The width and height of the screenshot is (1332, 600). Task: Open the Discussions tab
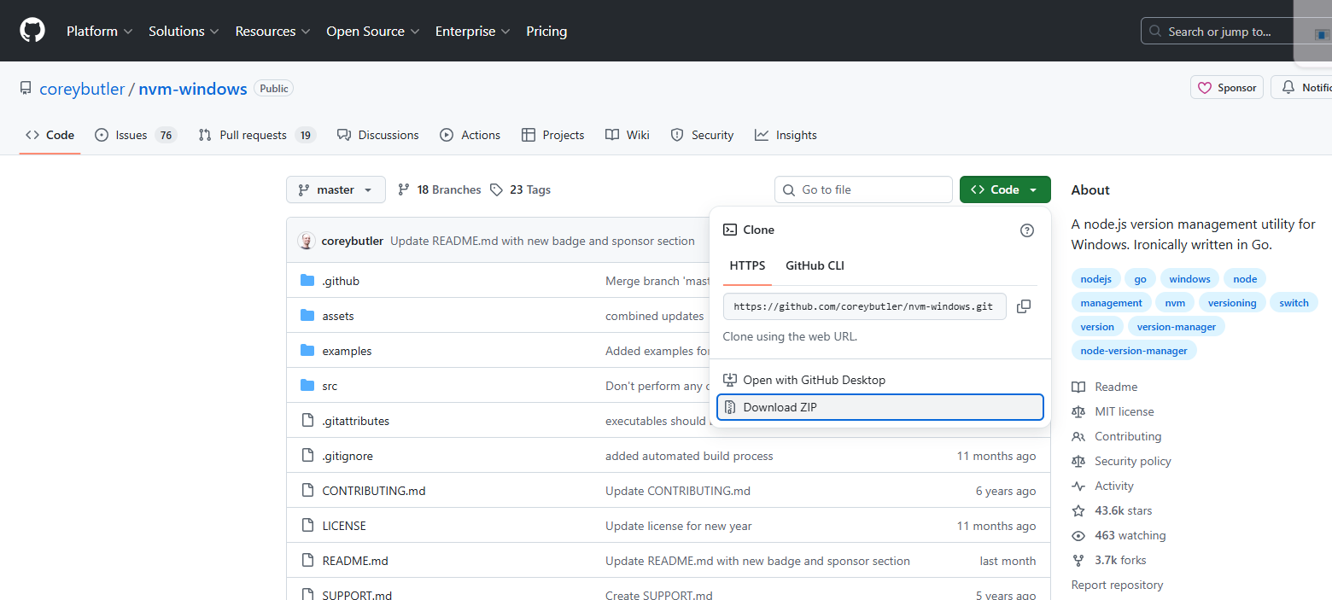click(377, 135)
